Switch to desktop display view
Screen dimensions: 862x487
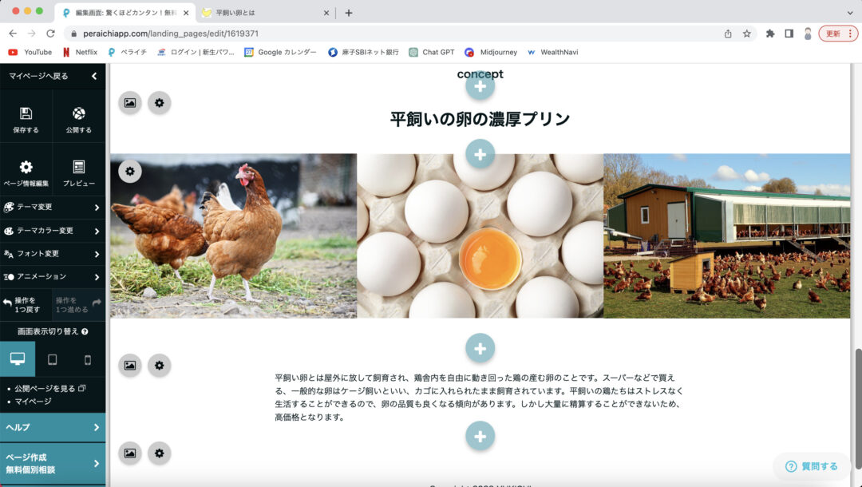pyautogui.click(x=18, y=359)
